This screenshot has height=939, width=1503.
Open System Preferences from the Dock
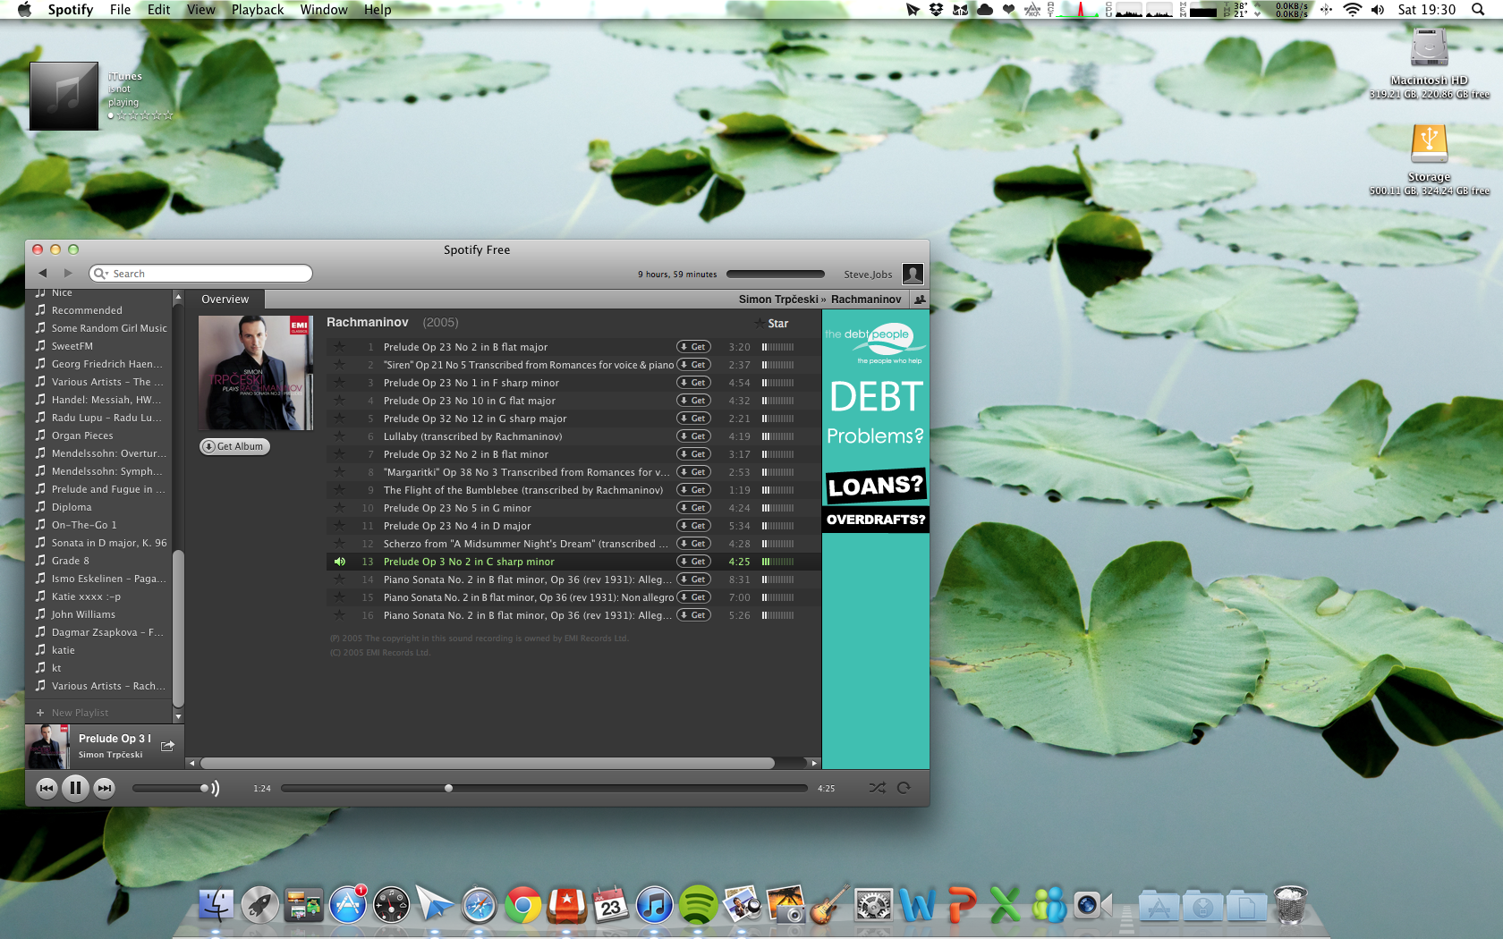tap(873, 906)
